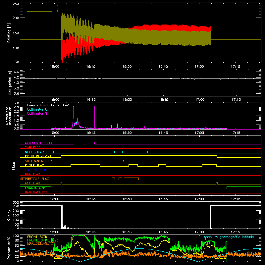Click the 'Quality' vertical axis title
The width and height of the screenshot is (265, 265).
pos(9,215)
